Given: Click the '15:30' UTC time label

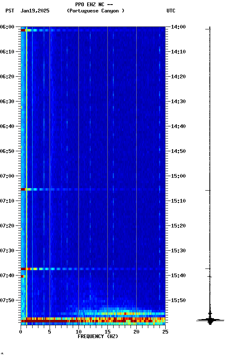Looking at the screenshot, I should (178, 251).
